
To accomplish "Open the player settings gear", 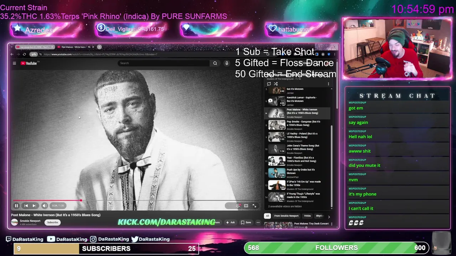I will point(238,206).
